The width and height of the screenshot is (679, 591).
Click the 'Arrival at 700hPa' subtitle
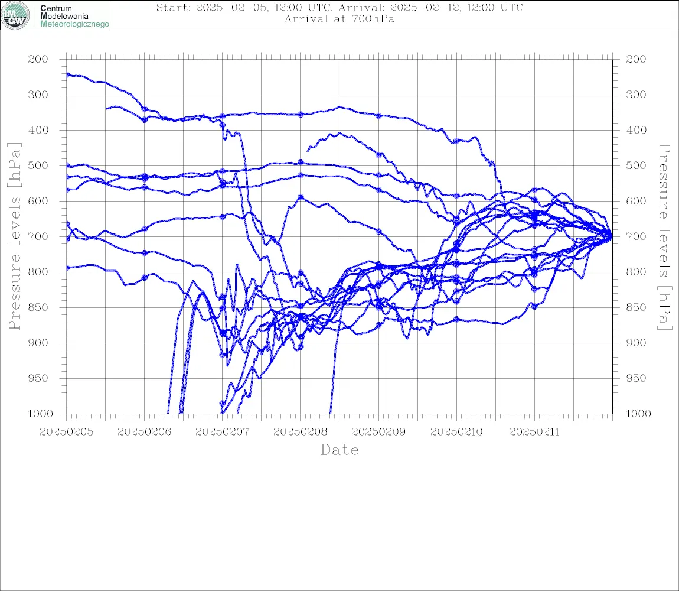[x=339, y=19]
